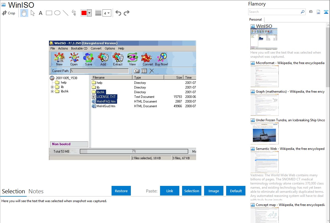Switch to the Personal tab

[256, 20]
